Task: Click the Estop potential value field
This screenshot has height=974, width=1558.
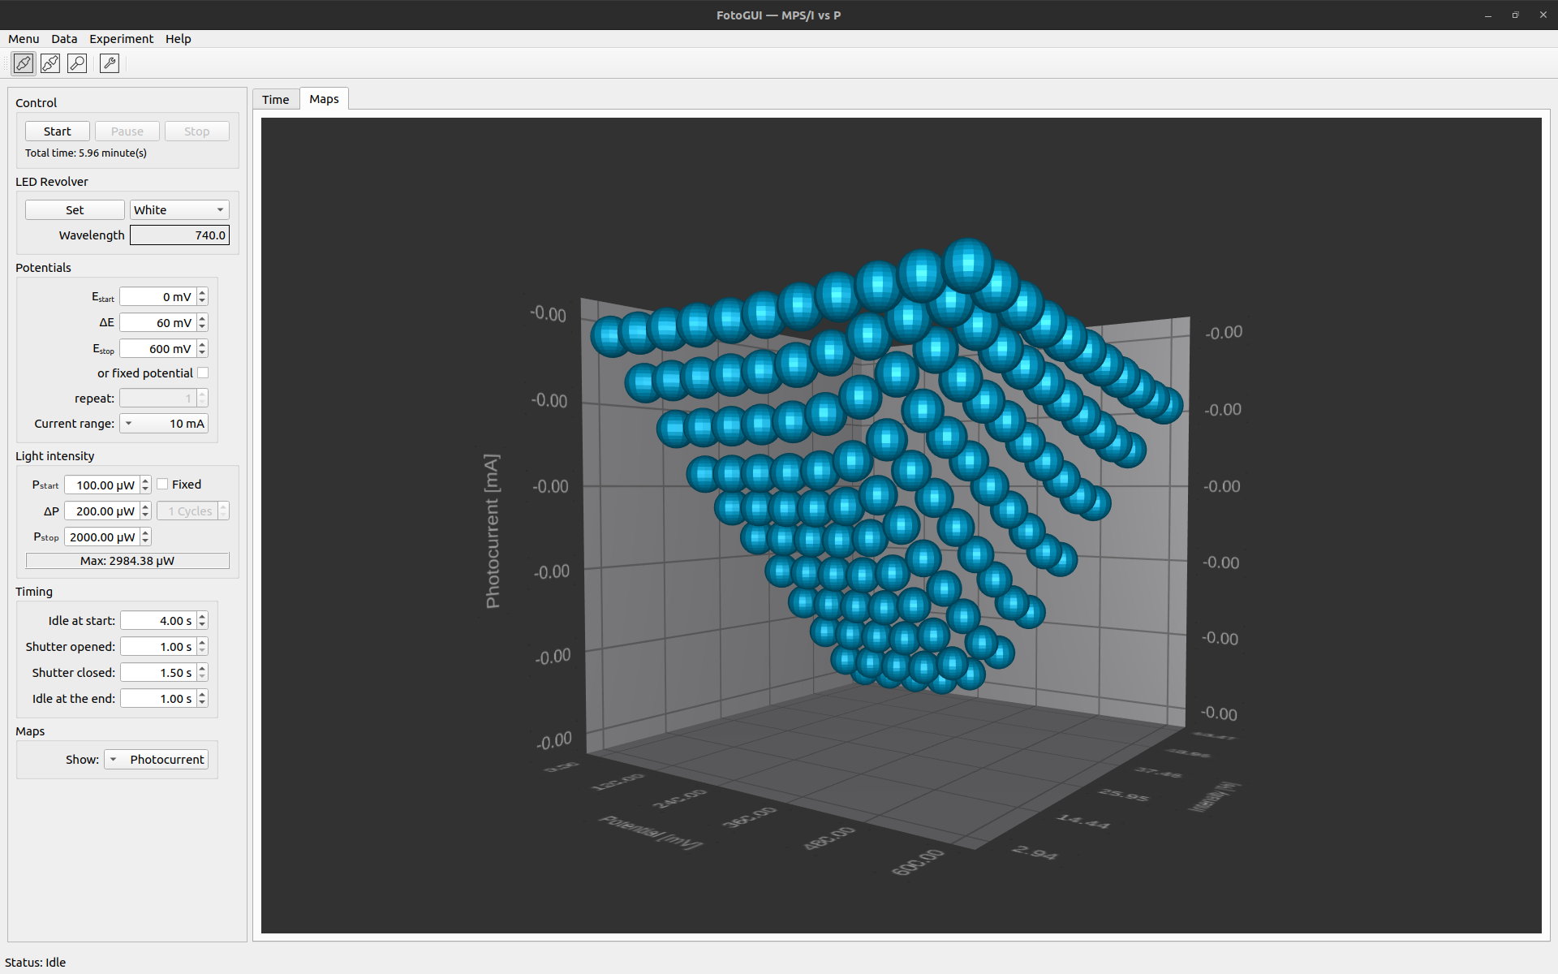Action: click(158, 349)
